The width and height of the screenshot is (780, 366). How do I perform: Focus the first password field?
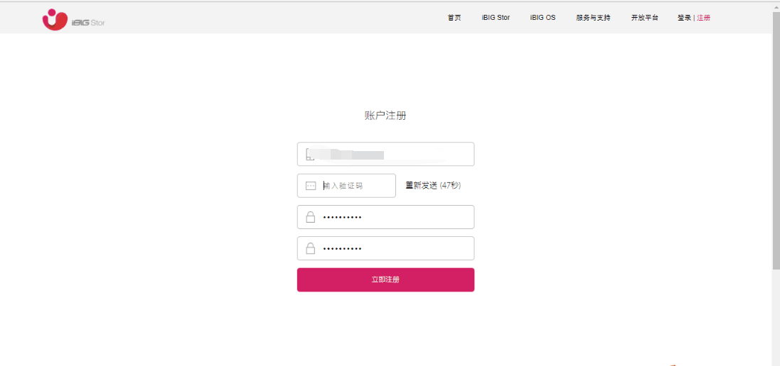click(385, 217)
